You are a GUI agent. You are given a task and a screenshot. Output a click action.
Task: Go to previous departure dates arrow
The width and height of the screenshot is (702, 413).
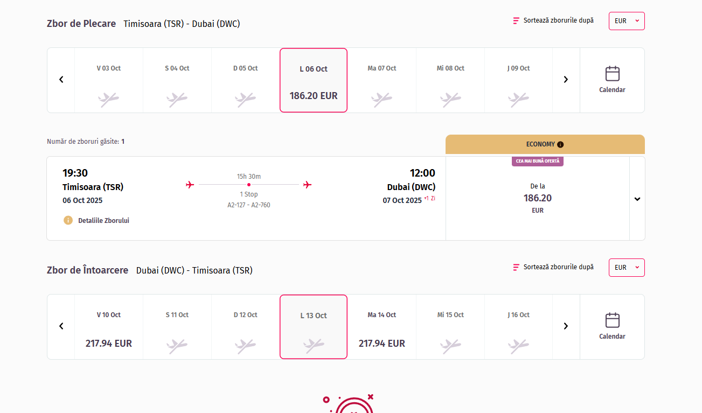point(61,80)
